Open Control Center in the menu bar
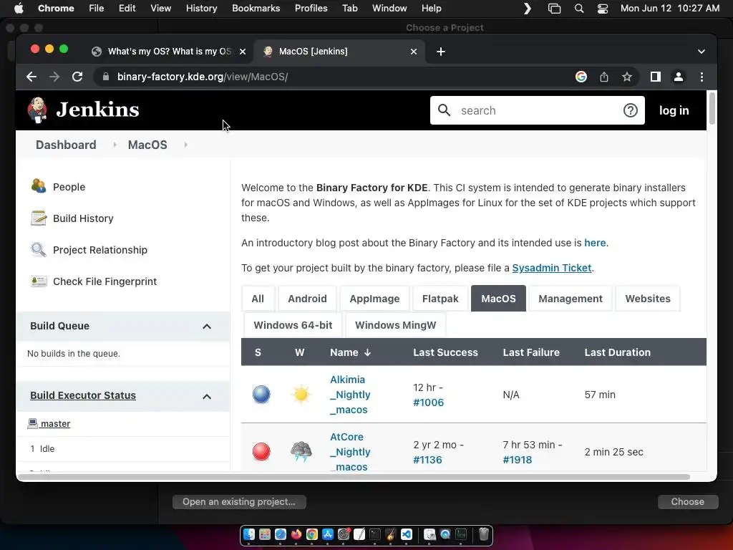 point(603,9)
